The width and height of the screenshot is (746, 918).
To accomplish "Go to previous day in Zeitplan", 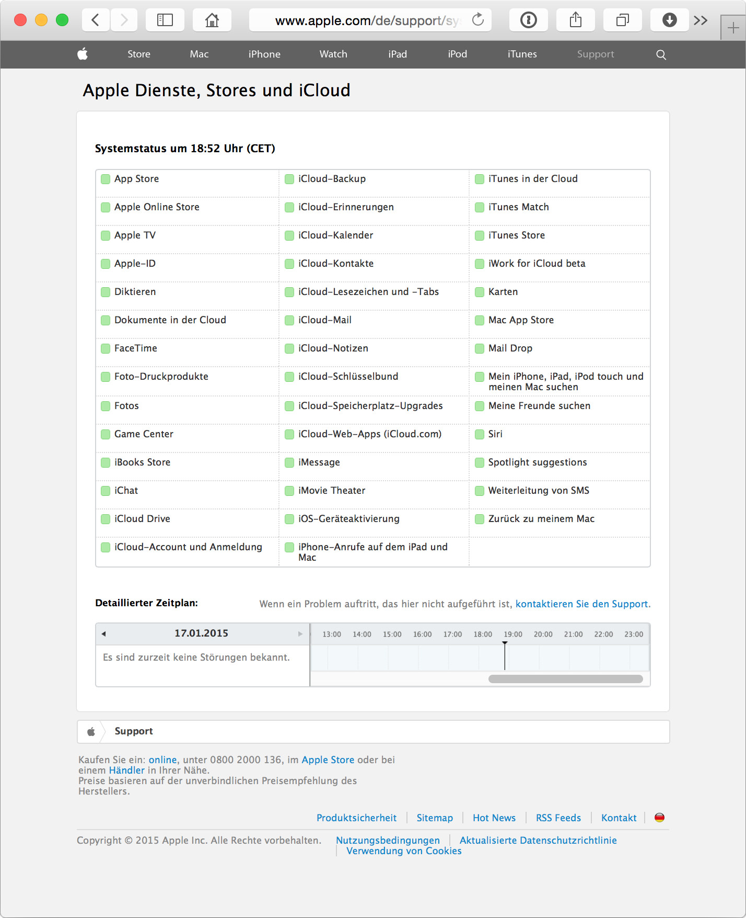I will [103, 633].
